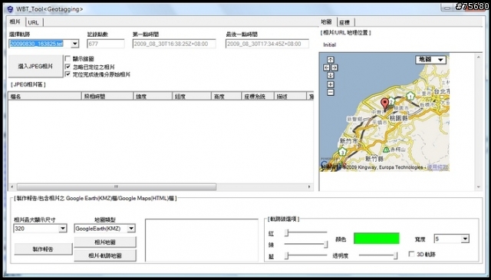Screen dimensions: 491x280
Task: Switch to the 相片 tab
Action: click(15, 21)
